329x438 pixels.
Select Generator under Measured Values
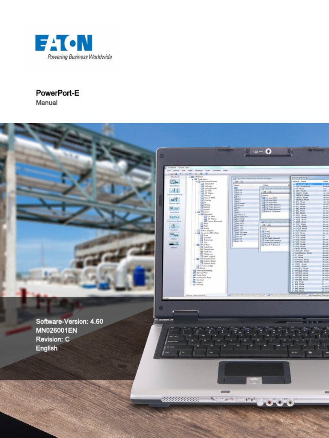coord(209,184)
